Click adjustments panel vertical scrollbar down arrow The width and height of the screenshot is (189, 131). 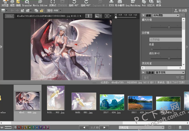pyautogui.click(x=183, y=64)
